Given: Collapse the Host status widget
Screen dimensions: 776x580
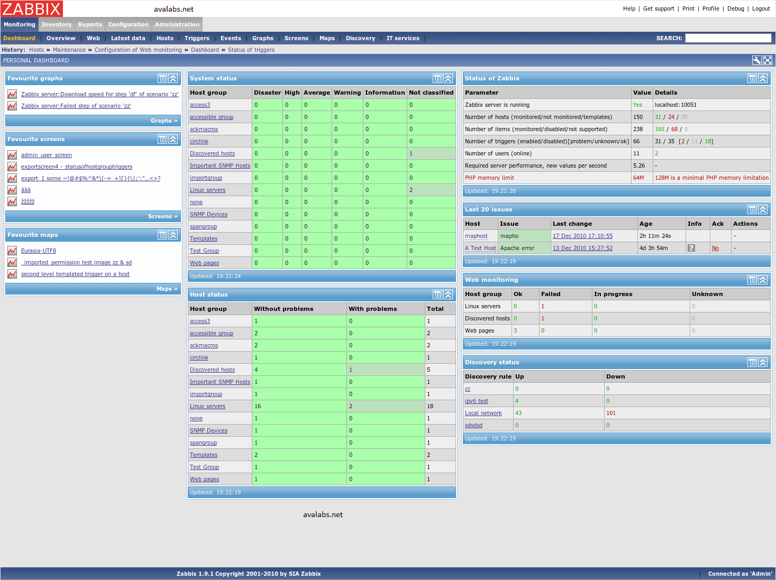Looking at the screenshot, I should 448,294.
